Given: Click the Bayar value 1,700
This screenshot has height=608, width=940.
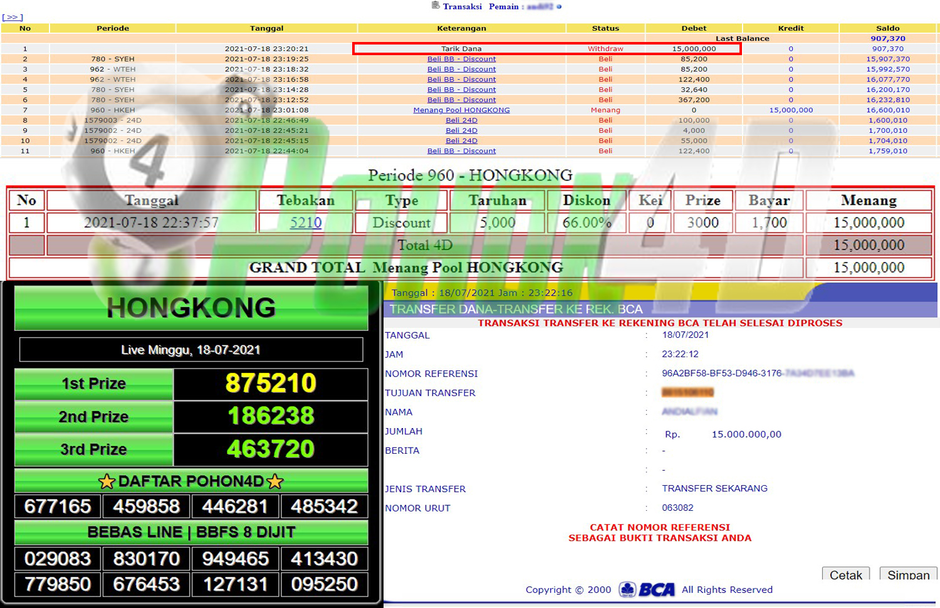Looking at the screenshot, I should tap(769, 223).
